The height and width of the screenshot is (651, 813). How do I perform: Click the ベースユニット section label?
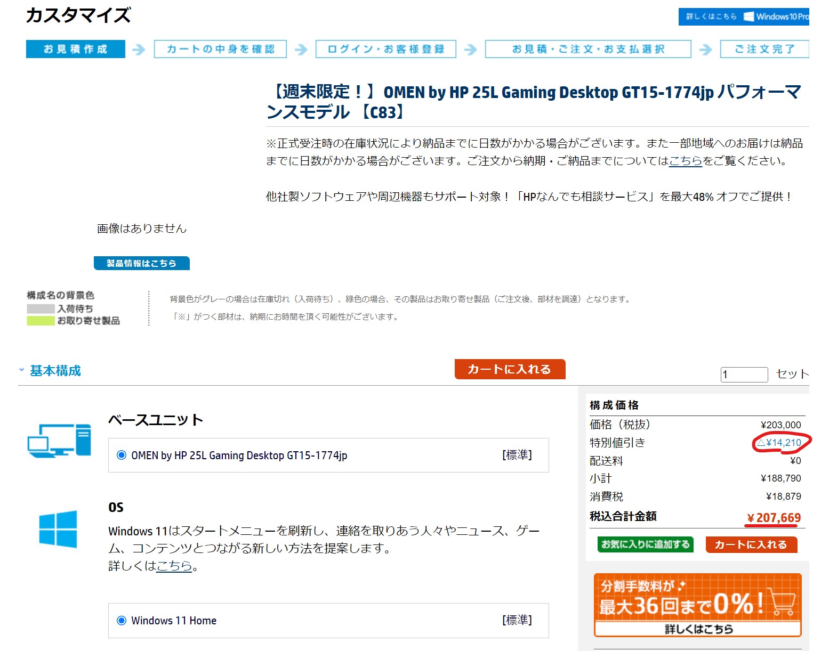coord(156,420)
